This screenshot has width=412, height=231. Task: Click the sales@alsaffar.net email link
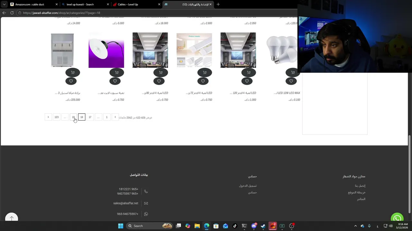pyautogui.click(x=126, y=203)
